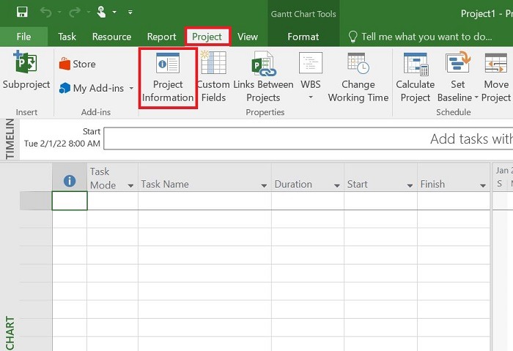Image resolution: width=513 pixels, height=351 pixels.
Task: Open Task Name column filter arrow
Action: coord(264,185)
